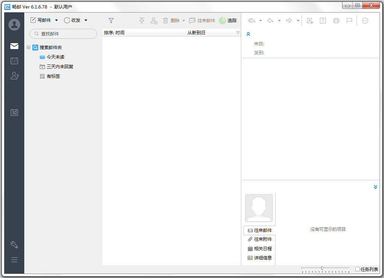The width and height of the screenshot is (384, 278).
Task: Click the print icon in reading pane
Action: tap(336, 21)
